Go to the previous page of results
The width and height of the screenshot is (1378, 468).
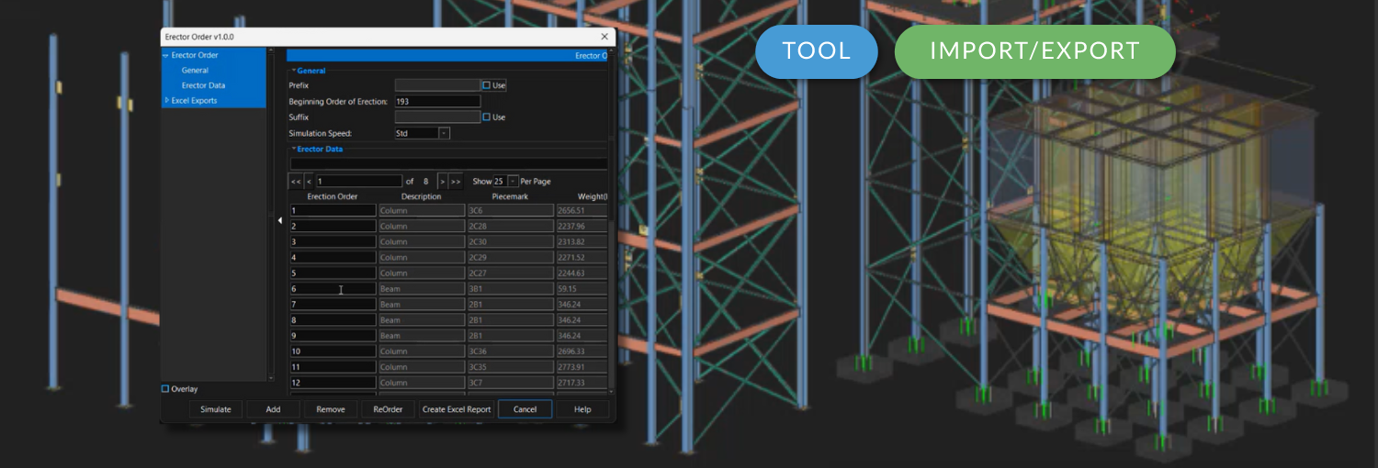click(x=309, y=182)
